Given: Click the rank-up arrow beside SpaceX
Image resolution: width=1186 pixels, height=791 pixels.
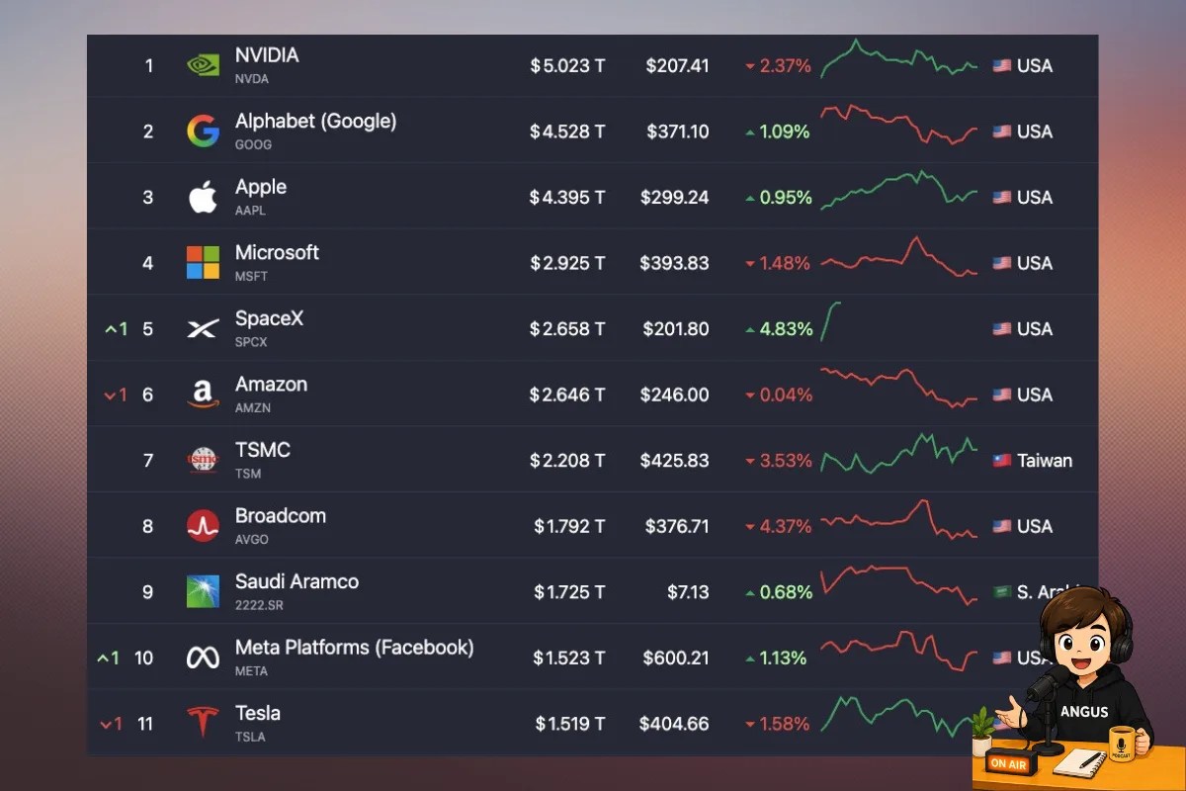Looking at the screenshot, I should (110, 329).
